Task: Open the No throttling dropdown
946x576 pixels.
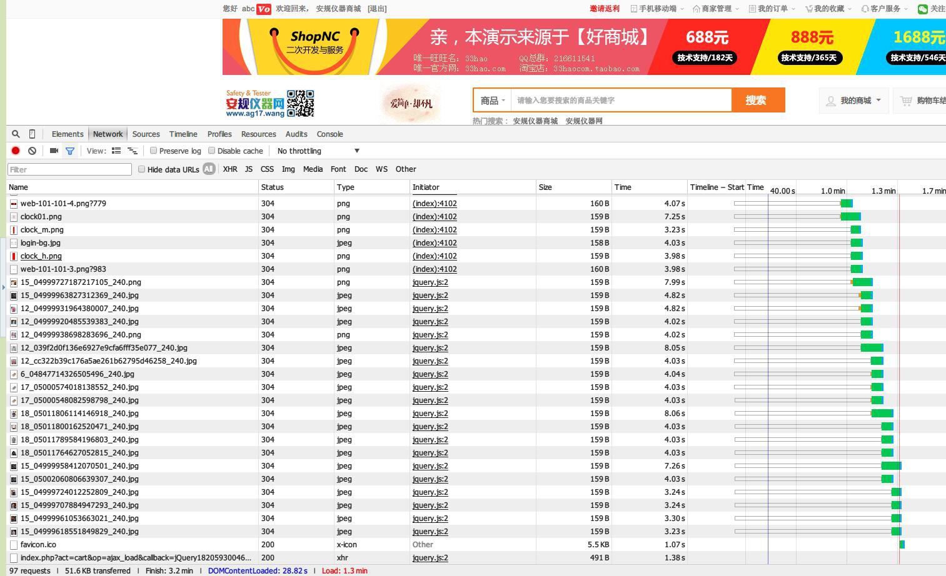Action: (x=318, y=151)
